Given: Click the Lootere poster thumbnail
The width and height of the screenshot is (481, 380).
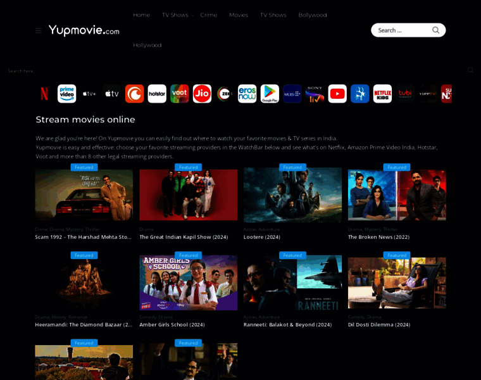Looking at the screenshot, I should [292, 195].
